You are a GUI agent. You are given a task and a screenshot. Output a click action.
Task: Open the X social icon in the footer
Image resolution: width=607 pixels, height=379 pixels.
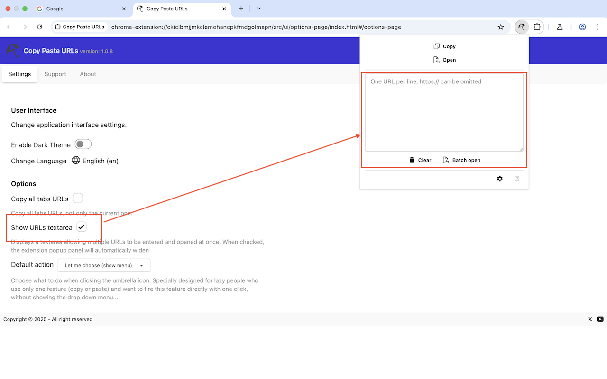pyautogui.click(x=589, y=319)
